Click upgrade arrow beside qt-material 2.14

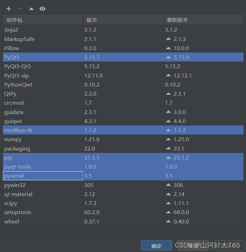pyautogui.click(x=168, y=194)
